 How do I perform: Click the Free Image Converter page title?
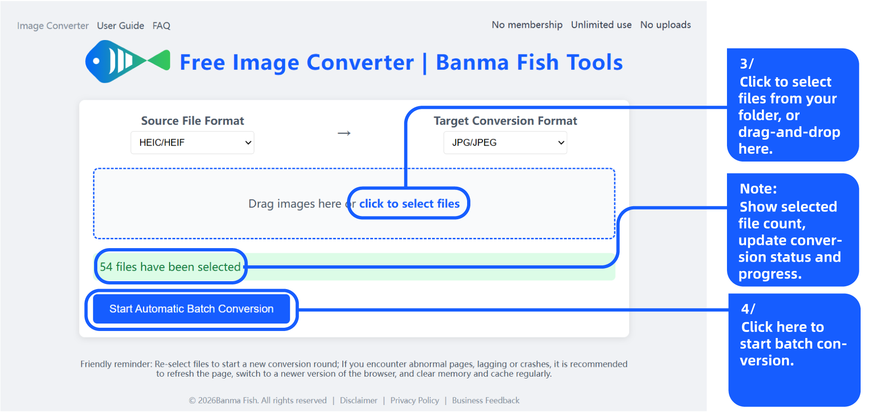coord(401,62)
